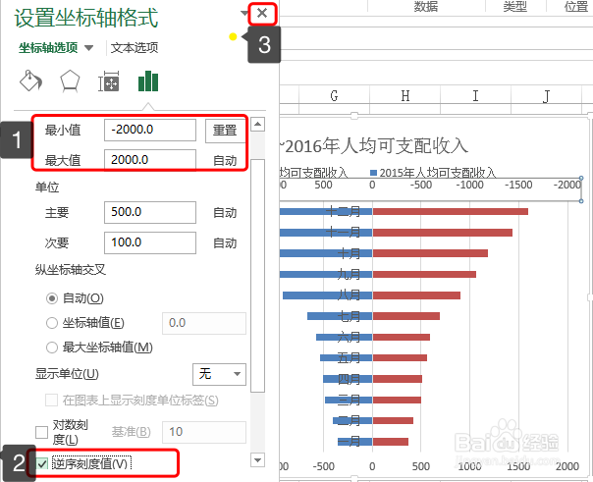
Task: Click the pane vertical scrollbar thumb
Action: (x=257, y=276)
